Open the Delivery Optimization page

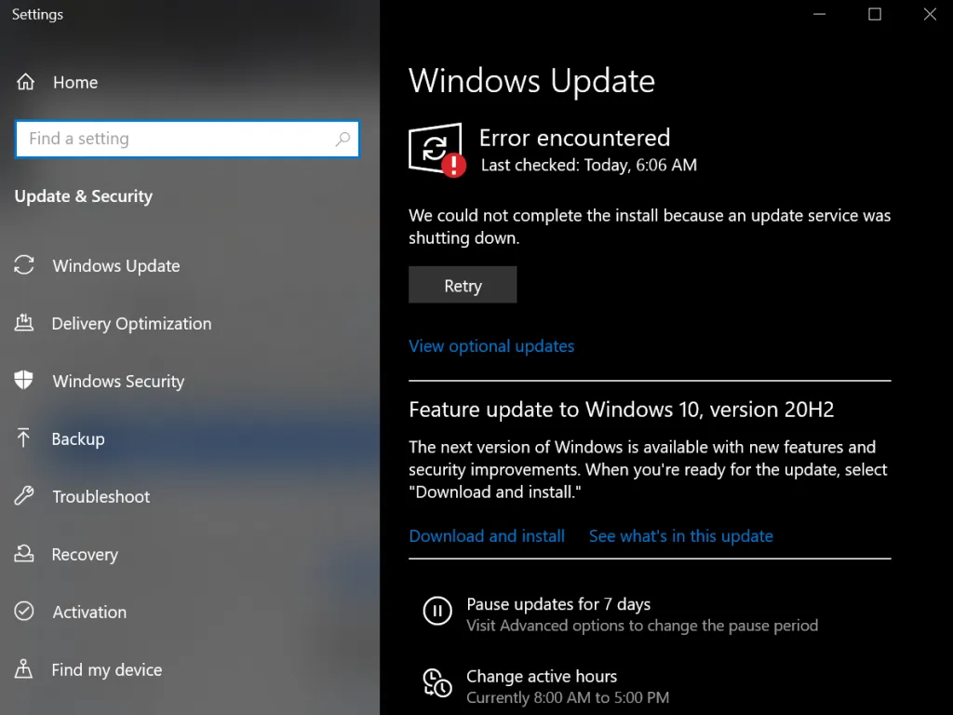(x=131, y=323)
